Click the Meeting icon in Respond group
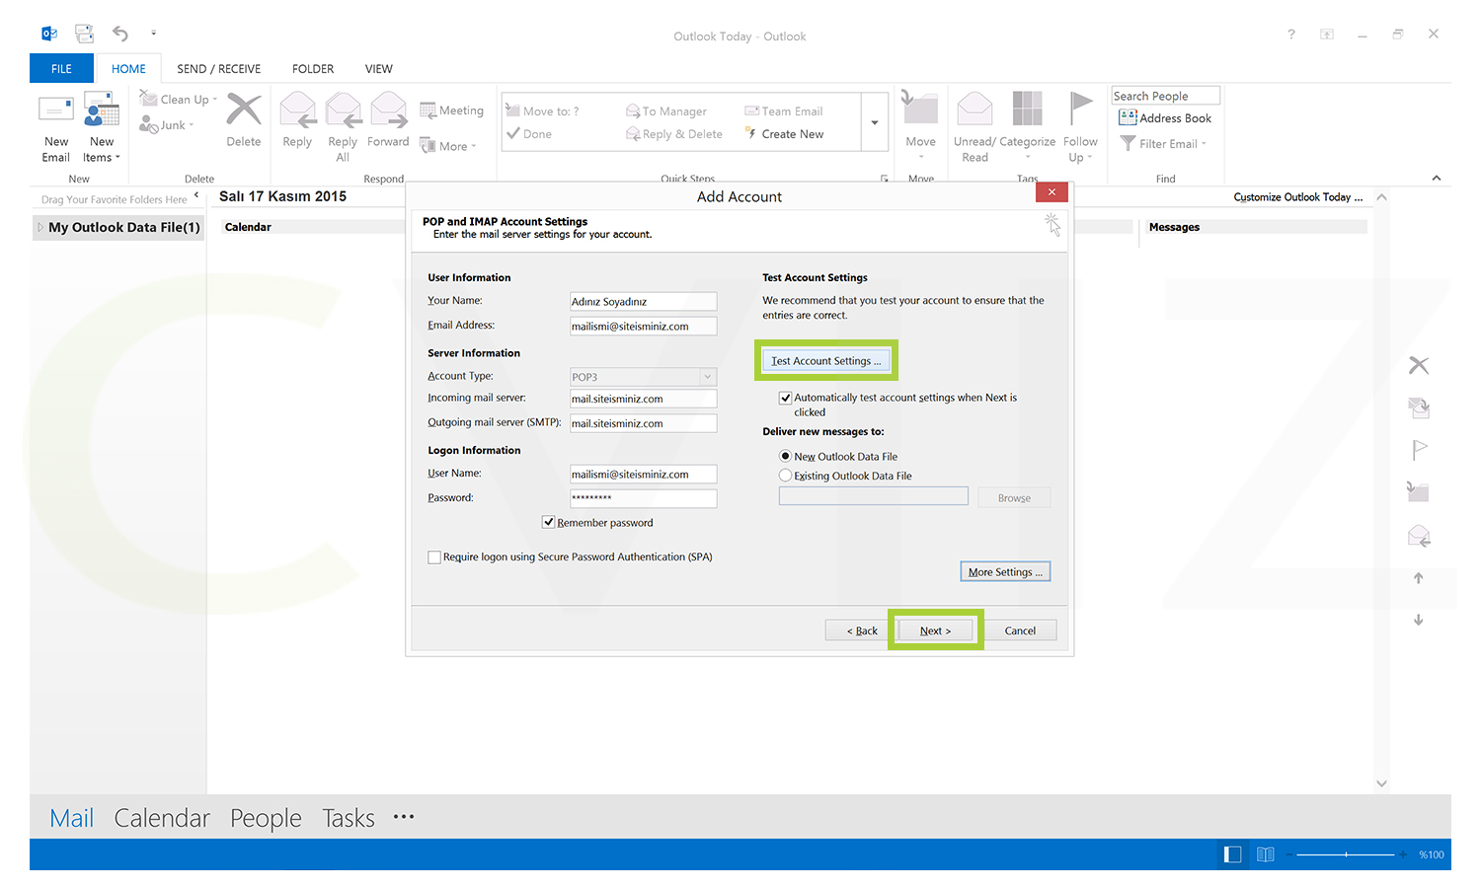This screenshot has width=1481, height=888. (428, 111)
